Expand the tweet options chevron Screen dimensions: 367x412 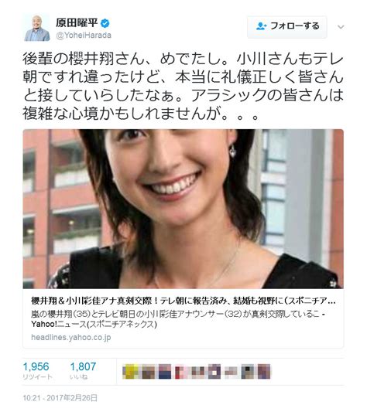[x=341, y=27]
